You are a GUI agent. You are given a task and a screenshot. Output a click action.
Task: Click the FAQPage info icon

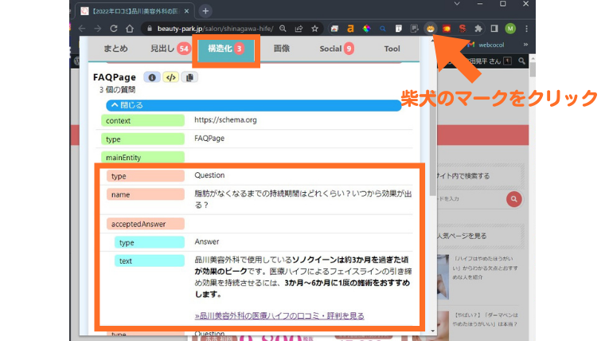pyautogui.click(x=151, y=77)
